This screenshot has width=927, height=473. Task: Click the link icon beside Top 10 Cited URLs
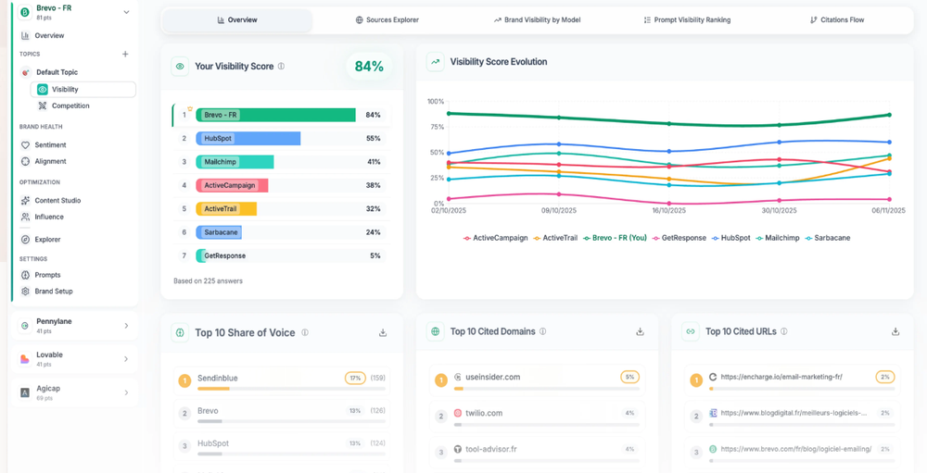690,331
